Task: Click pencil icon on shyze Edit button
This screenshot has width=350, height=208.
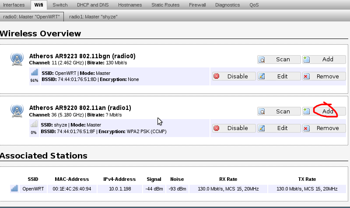Action: tap(262, 128)
